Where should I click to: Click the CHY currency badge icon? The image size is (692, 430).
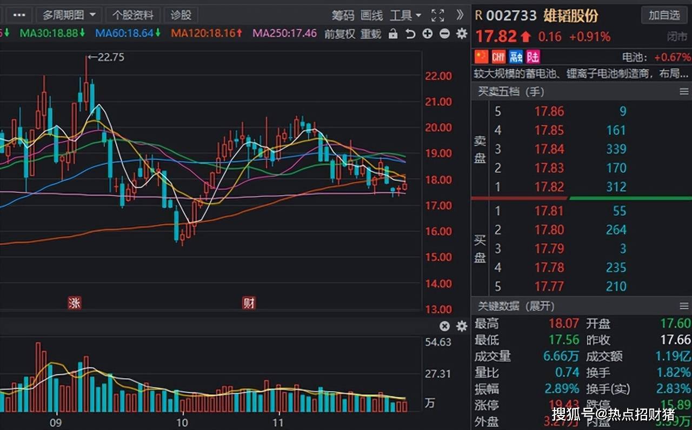click(x=498, y=57)
